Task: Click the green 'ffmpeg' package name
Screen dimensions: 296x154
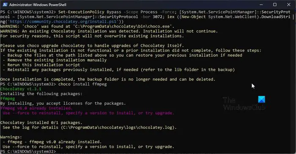Action: tap(7, 98)
